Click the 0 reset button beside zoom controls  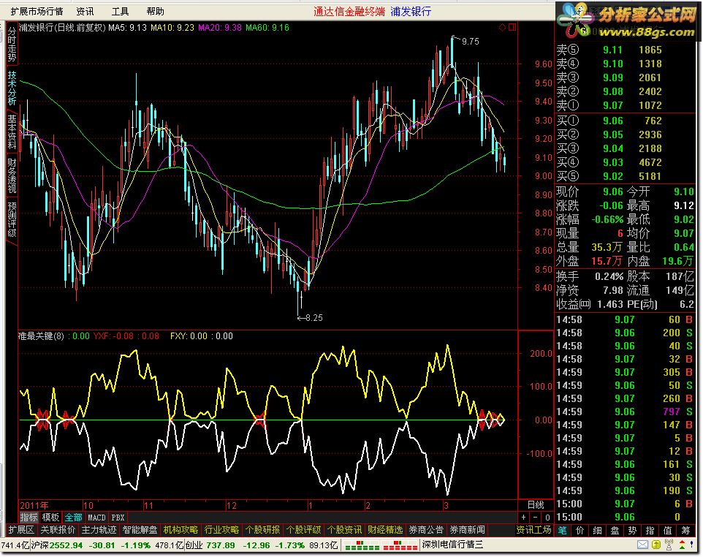point(547,517)
